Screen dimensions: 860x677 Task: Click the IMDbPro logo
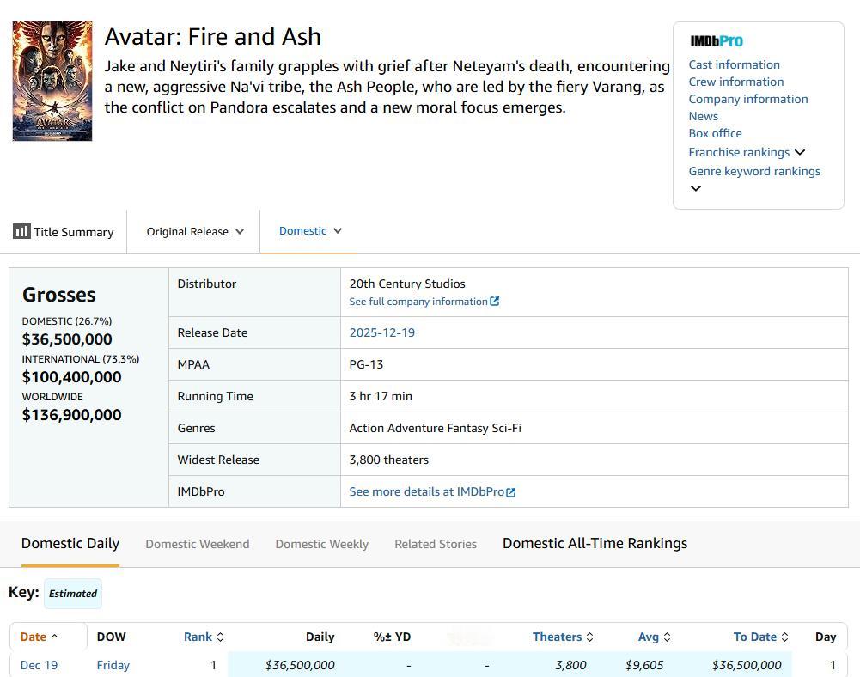[x=717, y=41]
